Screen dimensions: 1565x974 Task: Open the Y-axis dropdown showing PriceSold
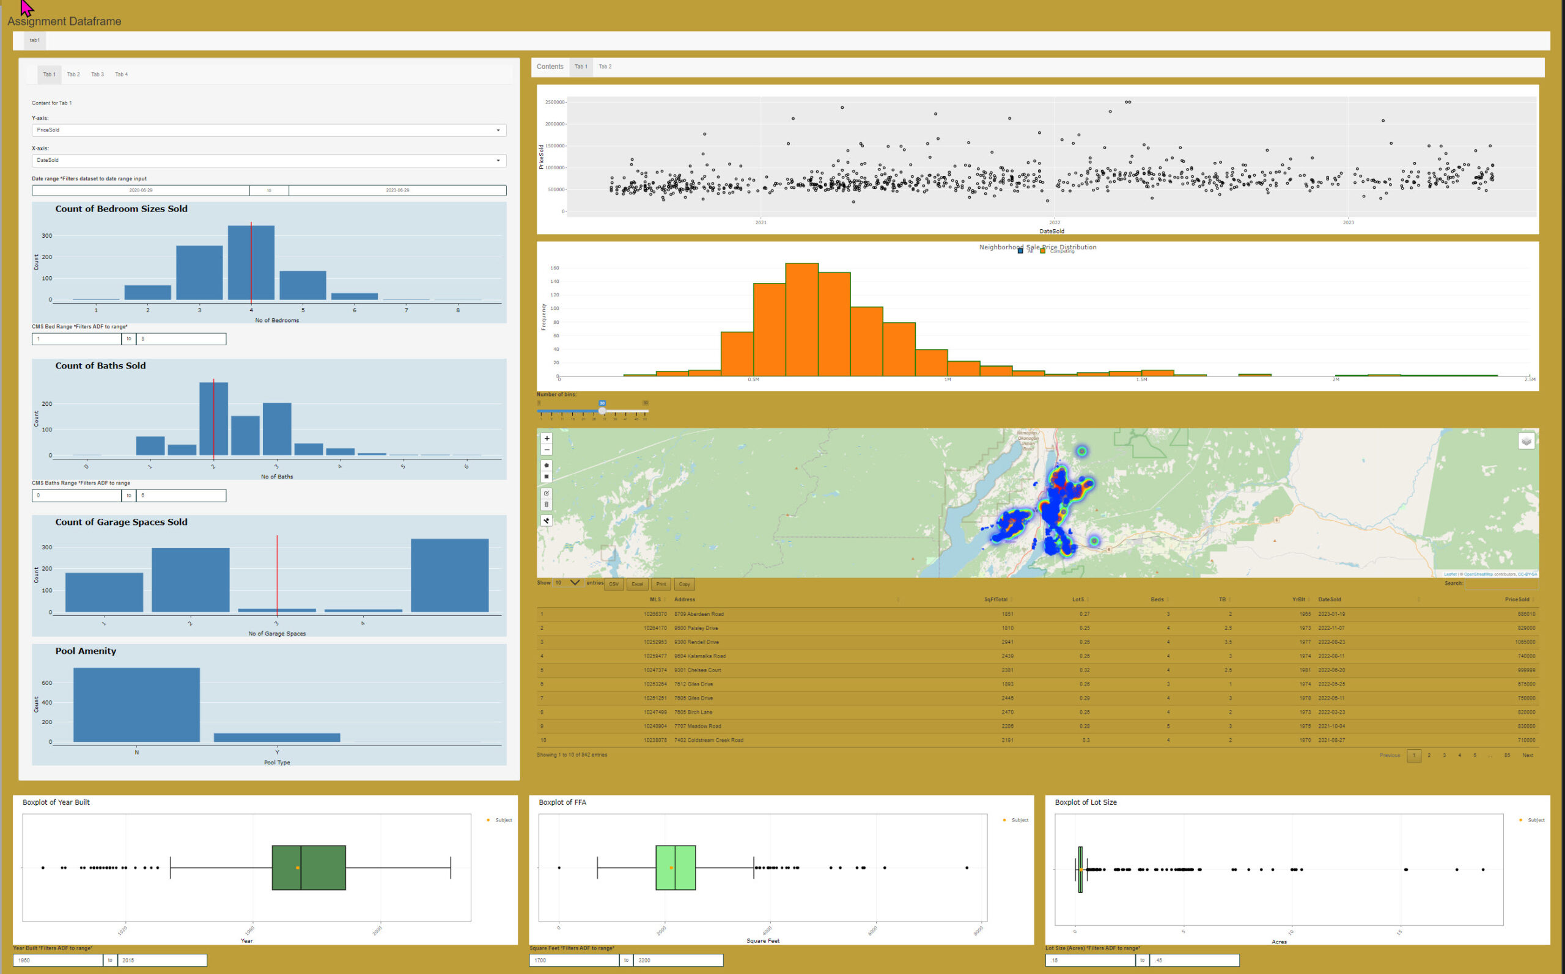click(268, 130)
